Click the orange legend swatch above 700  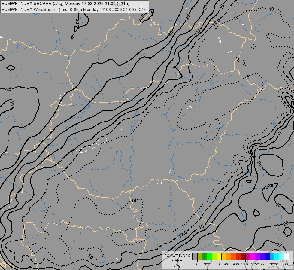pyautogui.click(x=229, y=256)
